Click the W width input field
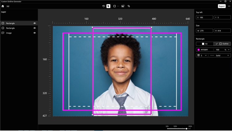Screen dimensions: 232x131 204,31
